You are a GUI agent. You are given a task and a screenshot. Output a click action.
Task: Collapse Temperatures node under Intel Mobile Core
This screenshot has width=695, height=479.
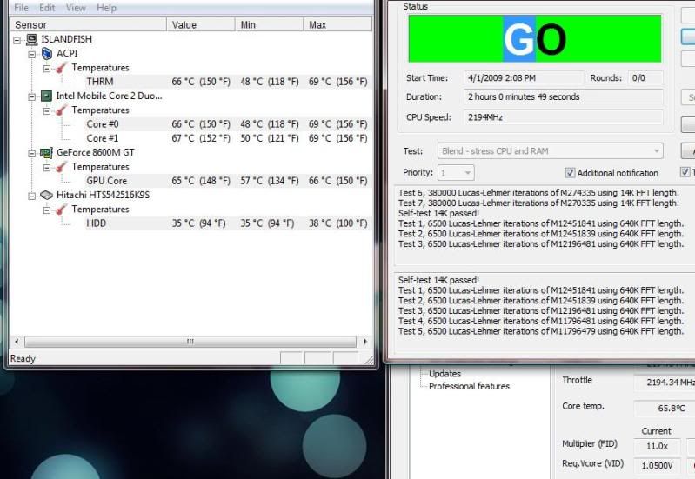point(47,111)
